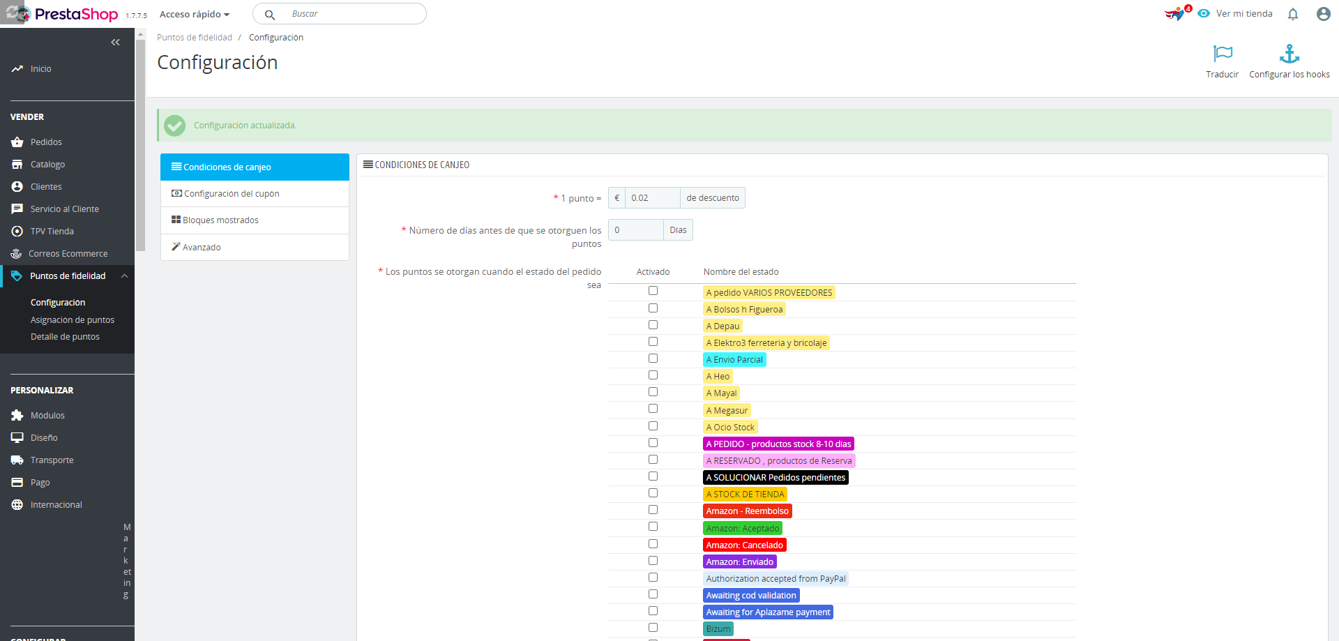Image resolution: width=1339 pixels, height=641 pixels.
Task: Click the Diseño monitor icon
Action: click(17, 438)
